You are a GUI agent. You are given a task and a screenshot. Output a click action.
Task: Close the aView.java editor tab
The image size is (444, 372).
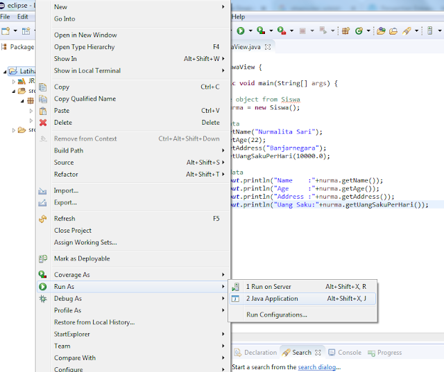click(268, 47)
